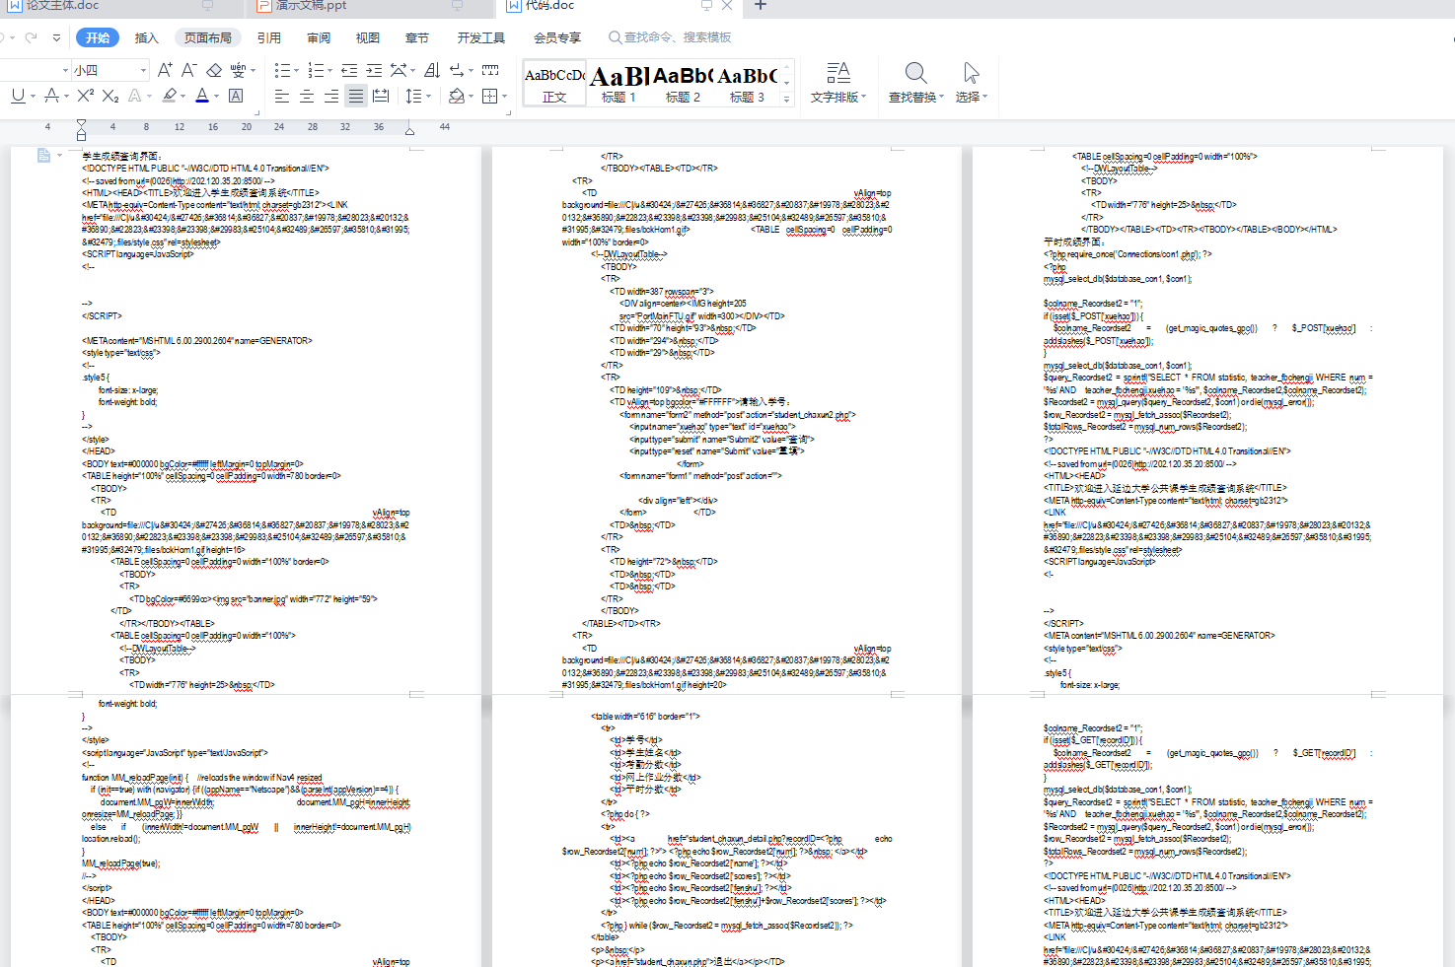Insert a numbered list

(315, 70)
